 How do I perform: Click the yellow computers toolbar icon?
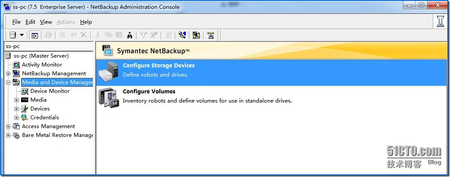pyautogui.click(x=196, y=35)
